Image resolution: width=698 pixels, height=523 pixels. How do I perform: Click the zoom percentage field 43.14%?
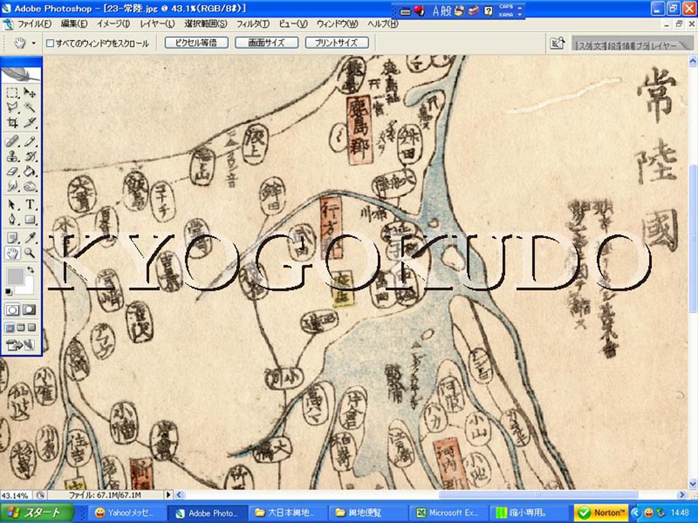coord(17,495)
